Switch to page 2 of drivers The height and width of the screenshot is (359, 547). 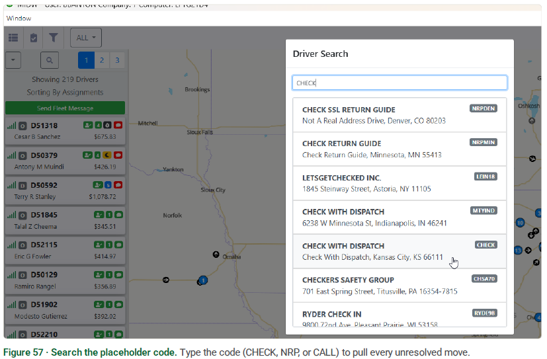(102, 60)
